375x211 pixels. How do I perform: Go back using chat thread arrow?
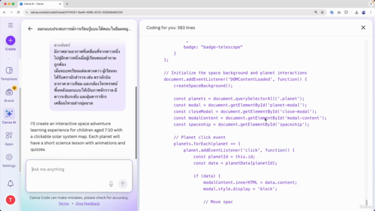coord(30,29)
